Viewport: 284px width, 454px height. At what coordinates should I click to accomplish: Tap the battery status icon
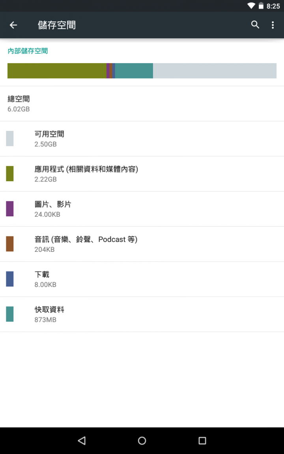click(x=261, y=6)
